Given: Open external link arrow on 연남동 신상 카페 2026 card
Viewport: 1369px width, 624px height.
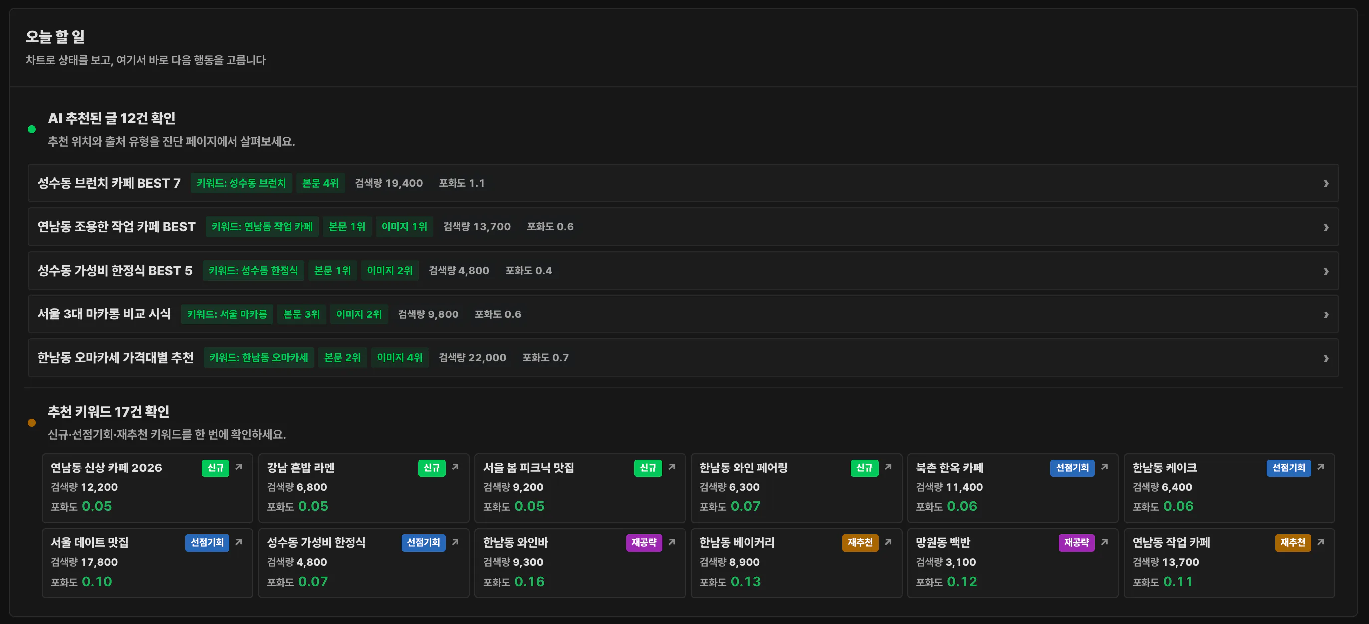Looking at the screenshot, I should (x=239, y=467).
